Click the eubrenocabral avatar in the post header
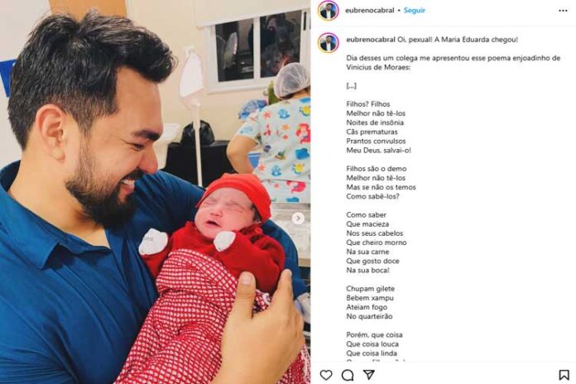 click(328, 11)
